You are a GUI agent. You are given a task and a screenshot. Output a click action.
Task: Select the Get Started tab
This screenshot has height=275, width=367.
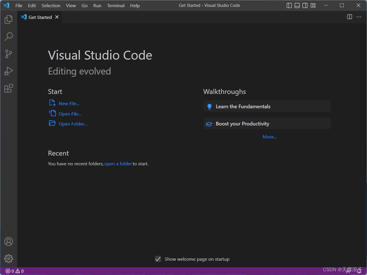(40, 17)
